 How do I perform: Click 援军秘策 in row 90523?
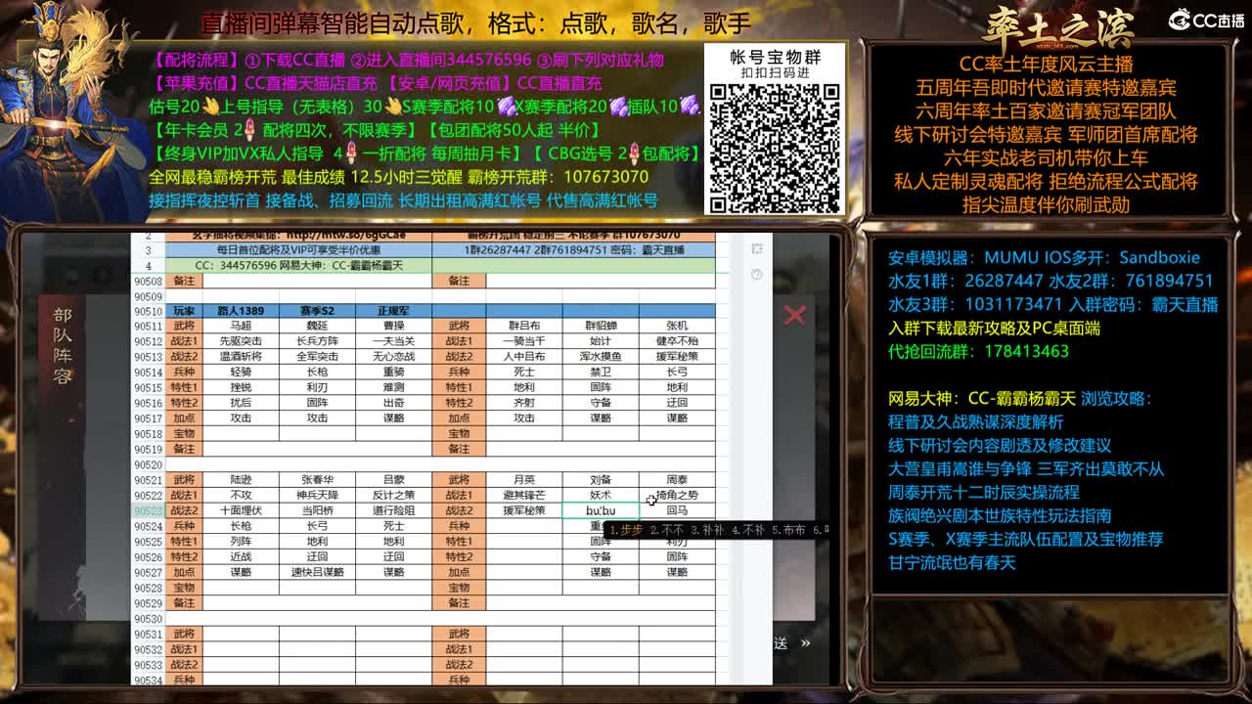point(524,510)
